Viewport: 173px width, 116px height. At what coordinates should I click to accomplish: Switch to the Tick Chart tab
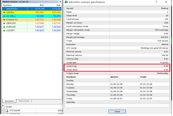pyautogui.click(x=24, y=101)
